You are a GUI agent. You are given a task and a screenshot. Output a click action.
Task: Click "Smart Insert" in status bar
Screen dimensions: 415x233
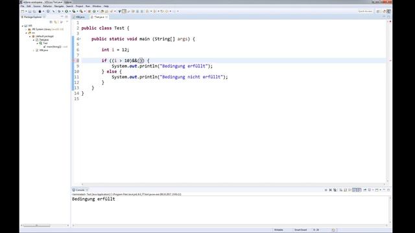coord(301,230)
